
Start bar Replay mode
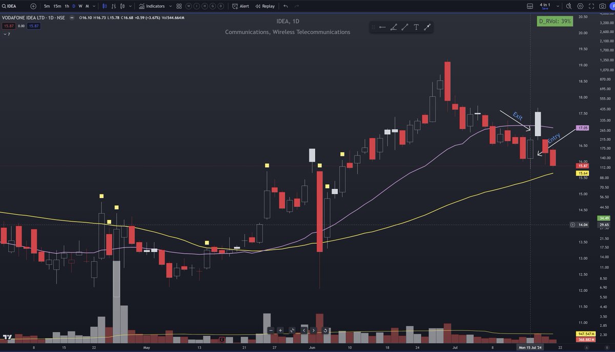[264, 6]
